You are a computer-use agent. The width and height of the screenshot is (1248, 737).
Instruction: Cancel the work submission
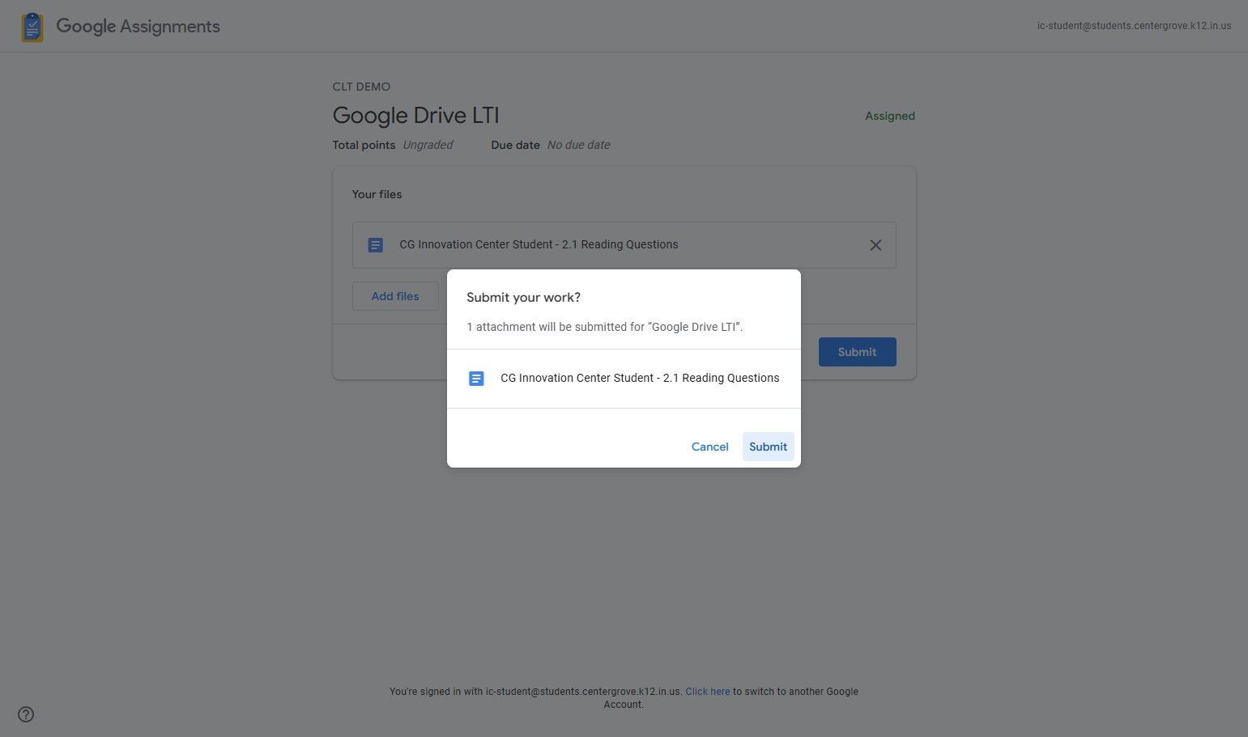[x=709, y=447]
